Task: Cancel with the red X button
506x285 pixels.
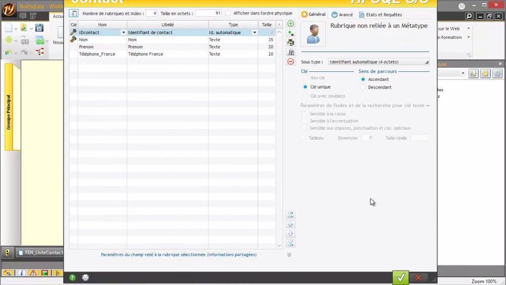Action: (418, 277)
